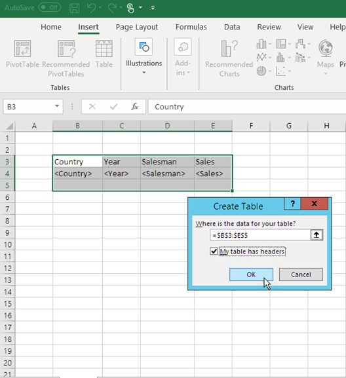Click the Table icon in ribbon
The width and height of the screenshot is (346, 378).
tap(104, 48)
